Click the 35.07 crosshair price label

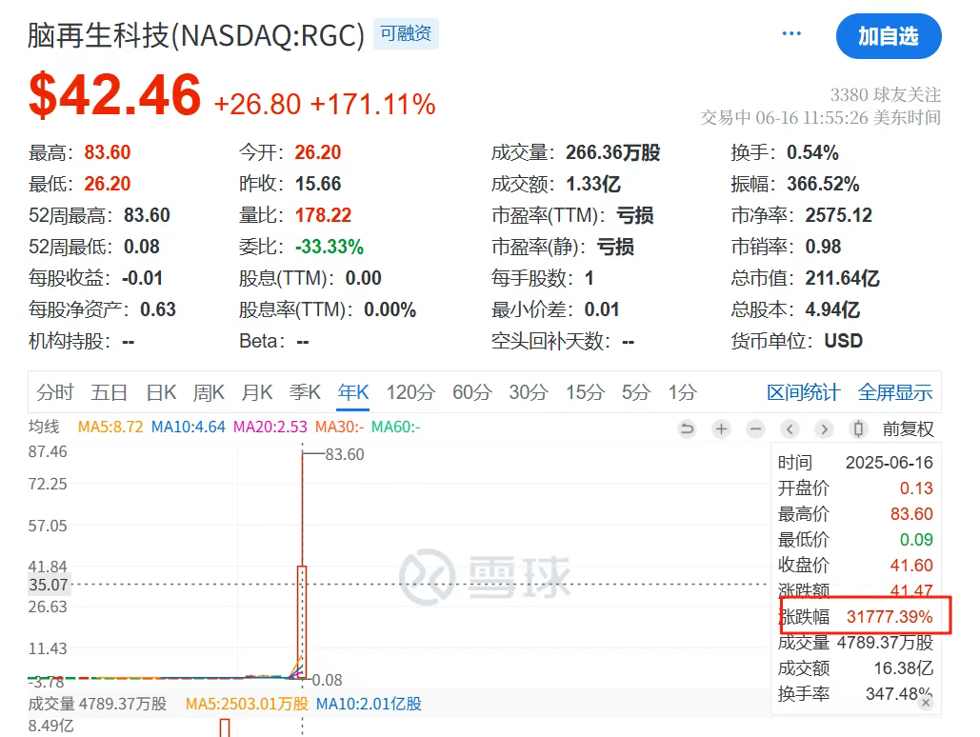[49, 585]
